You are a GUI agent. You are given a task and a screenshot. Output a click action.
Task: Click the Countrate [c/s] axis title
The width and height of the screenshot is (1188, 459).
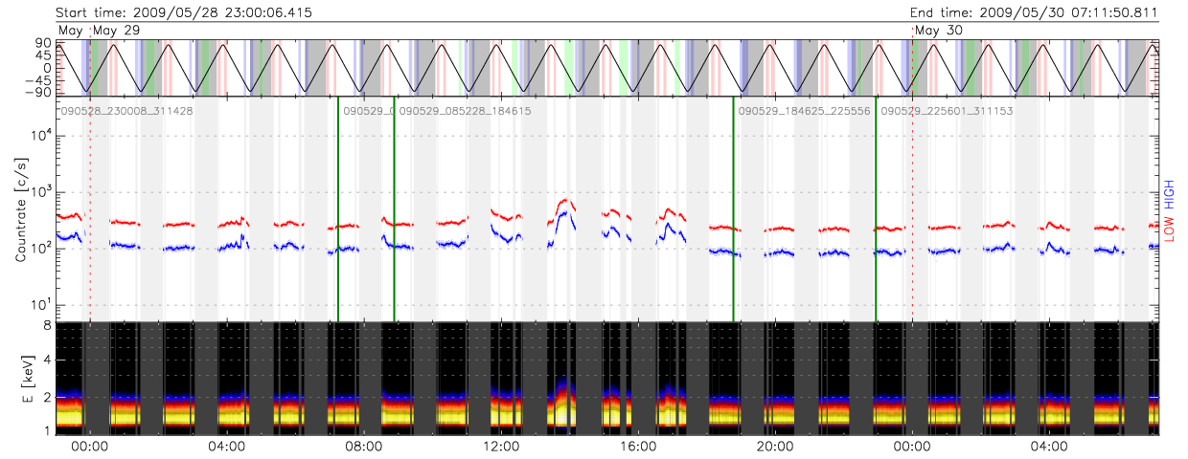pyautogui.click(x=21, y=210)
